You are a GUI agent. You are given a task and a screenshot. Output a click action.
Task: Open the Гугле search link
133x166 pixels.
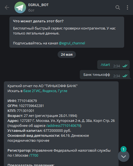pos(63,91)
